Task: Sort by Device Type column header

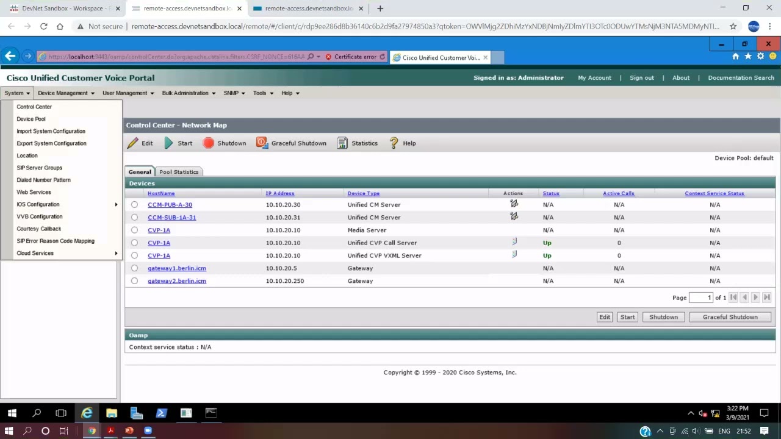Action: (364, 193)
